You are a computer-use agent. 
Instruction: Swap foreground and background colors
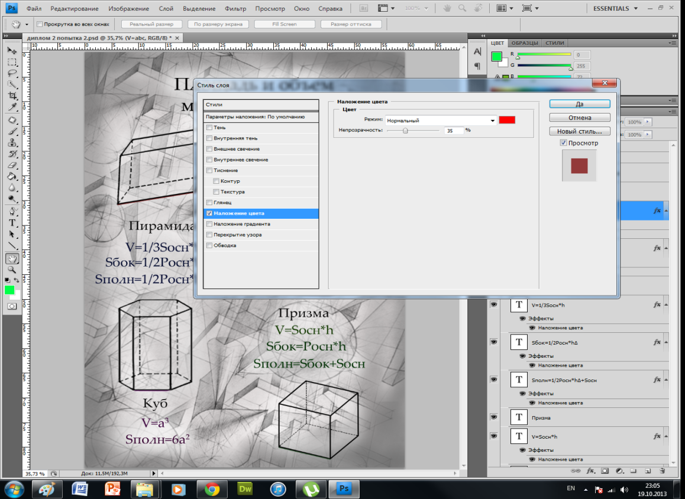click(16, 280)
